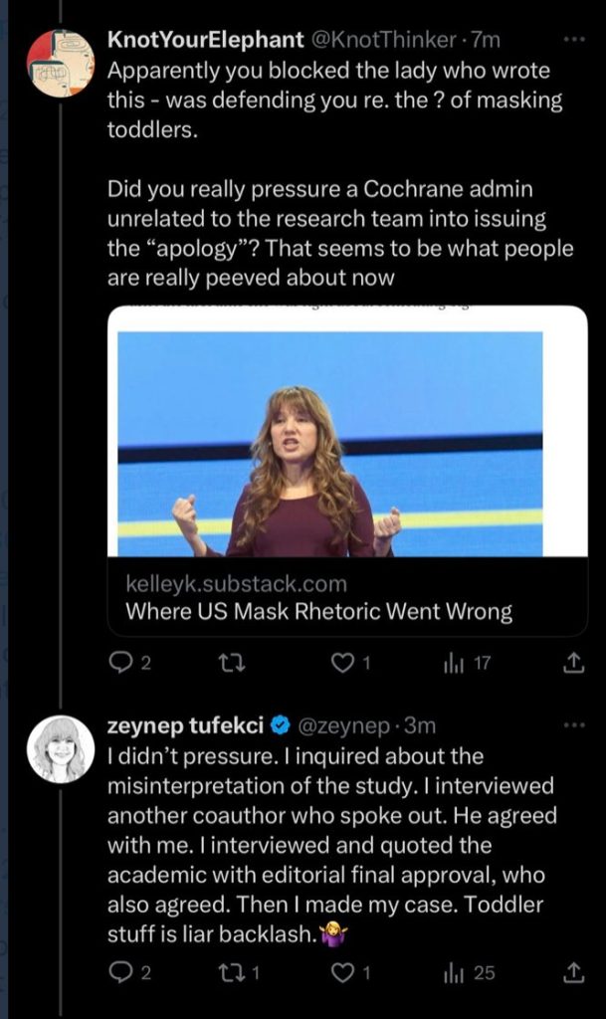Open more options on zeynep's tweet
This screenshot has height=1019, width=606.
574,725
